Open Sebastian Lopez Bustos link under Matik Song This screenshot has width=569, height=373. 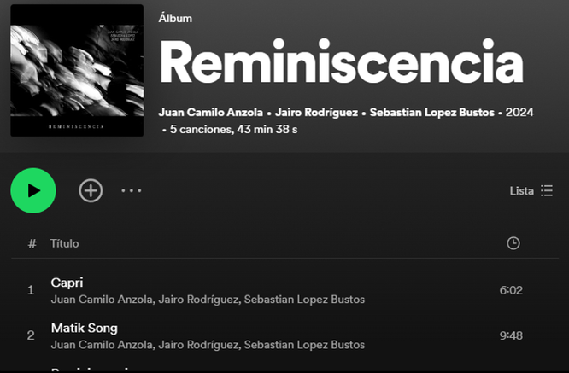click(x=304, y=345)
